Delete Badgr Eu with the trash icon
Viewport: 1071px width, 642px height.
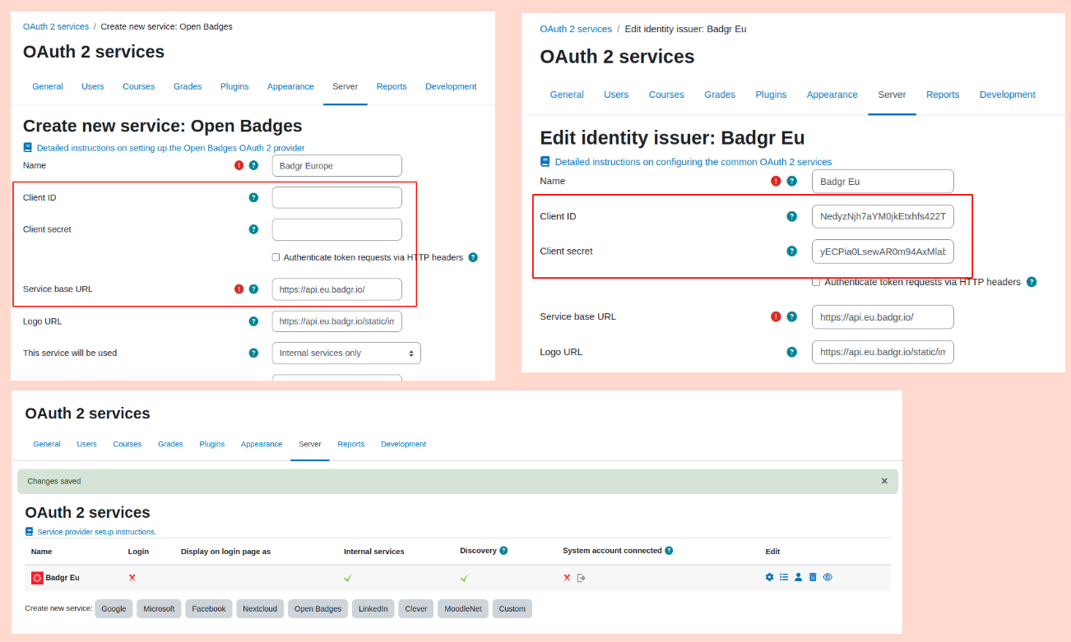point(813,577)
